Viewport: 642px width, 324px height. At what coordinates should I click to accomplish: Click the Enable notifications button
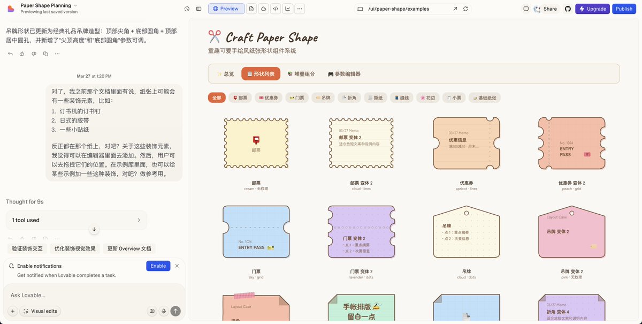[158, 266]
